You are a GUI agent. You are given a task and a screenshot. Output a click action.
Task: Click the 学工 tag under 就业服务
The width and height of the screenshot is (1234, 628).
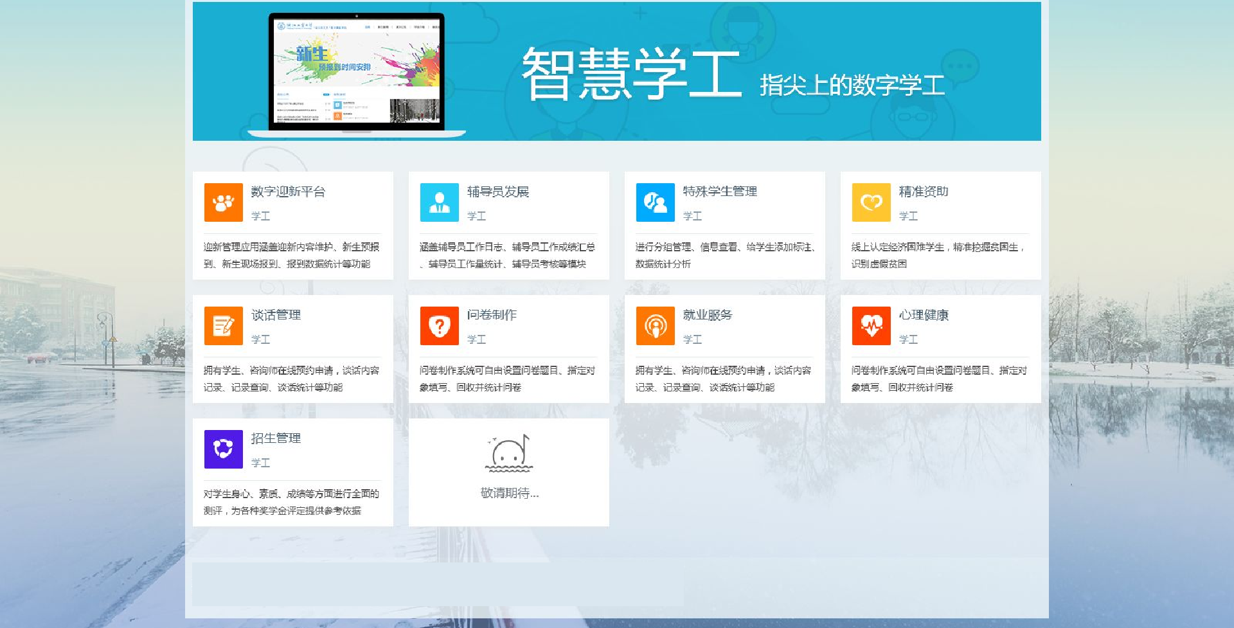pyautogui.click(x=692, y=339)
